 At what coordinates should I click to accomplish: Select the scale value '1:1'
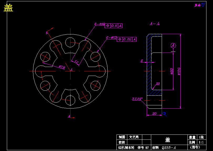click(201, 142)
